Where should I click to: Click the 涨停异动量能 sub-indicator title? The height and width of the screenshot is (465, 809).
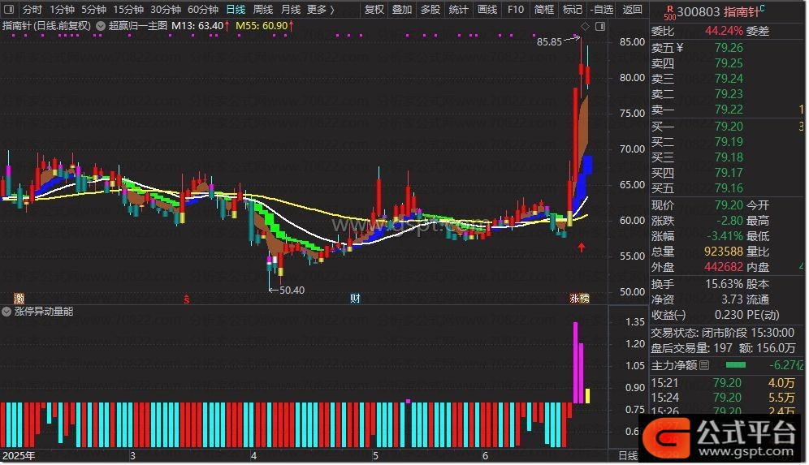pos(44,312)
